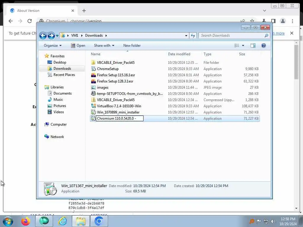Open the Organize menu

point(53,46)
